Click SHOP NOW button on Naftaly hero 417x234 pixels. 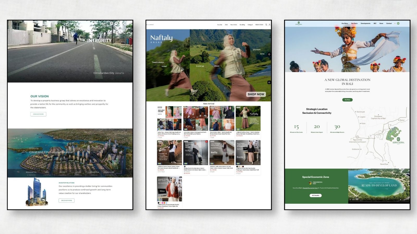pyautogui.click(x=256, y=94)
